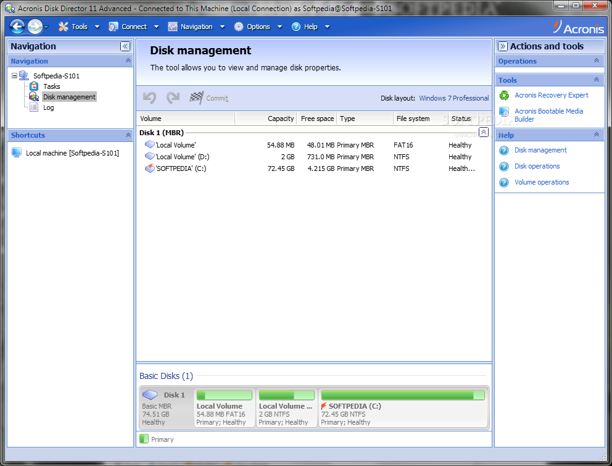Screen dimensions: 612x466
Task: Collapse the Help section in right panel
Action: (x=597, y=135)
